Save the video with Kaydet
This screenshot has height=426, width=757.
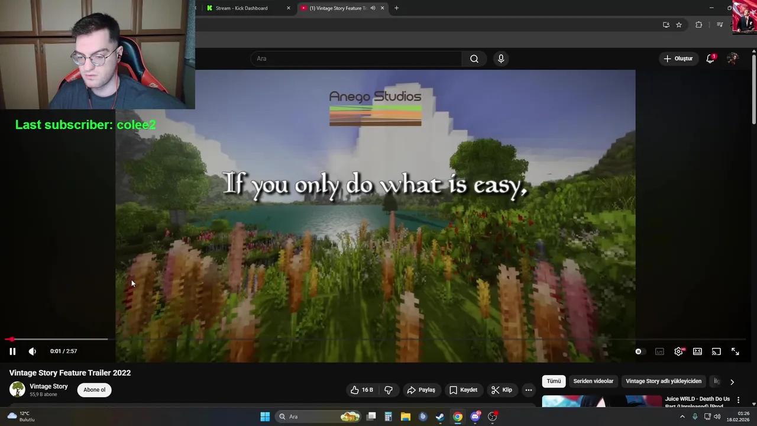pos(463,390)
